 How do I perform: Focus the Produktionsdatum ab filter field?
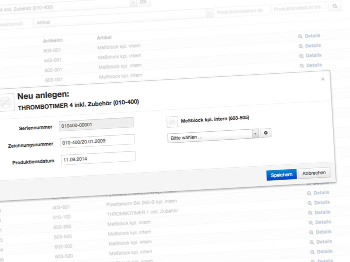[242, 11]
